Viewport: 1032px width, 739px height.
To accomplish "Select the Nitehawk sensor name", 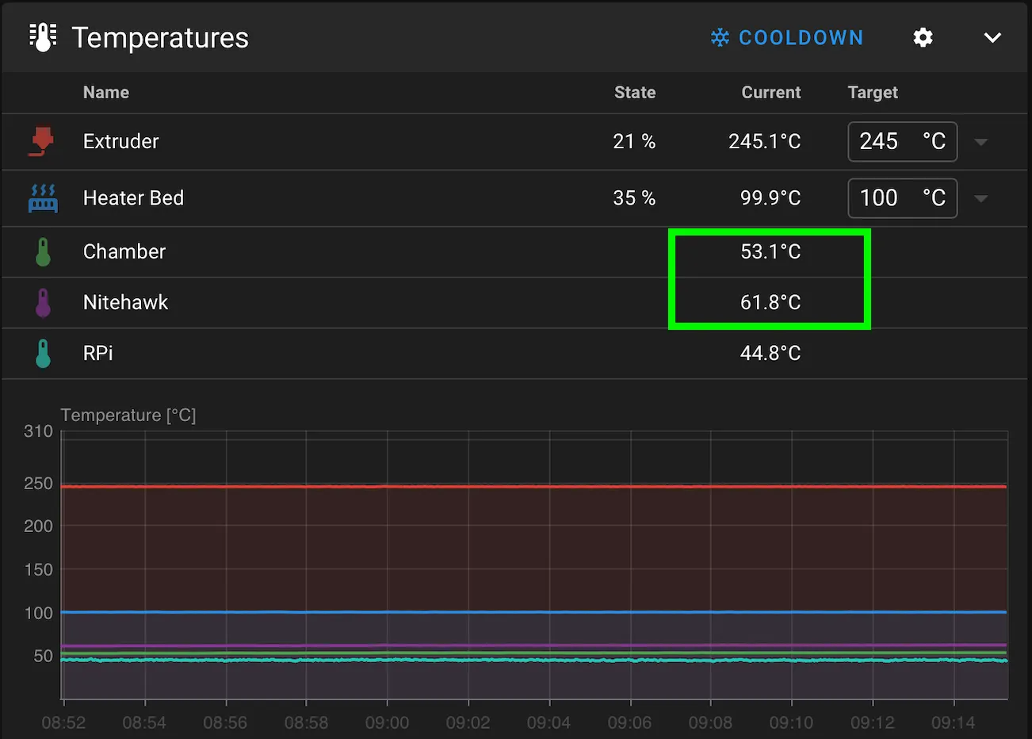I will point(125,302).
